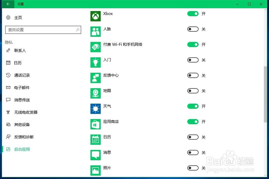The width and height of the screenshot is (269, 179).
Task: Open 无线电收发器 privacy settings
Action: click(x=26, y=112)
